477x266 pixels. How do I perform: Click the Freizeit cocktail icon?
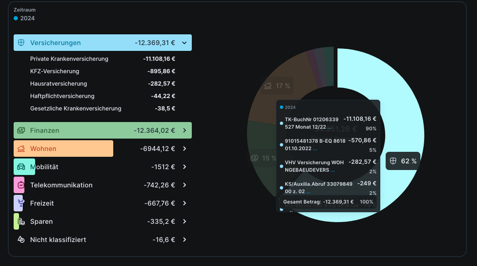[x=21, y=203]
